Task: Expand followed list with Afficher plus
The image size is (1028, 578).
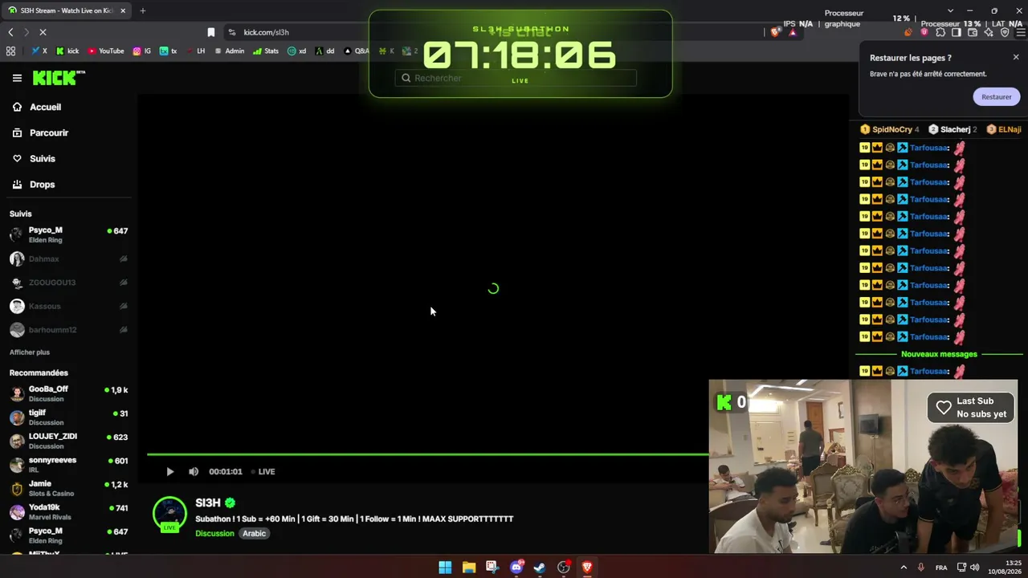Action: (30, 352)
